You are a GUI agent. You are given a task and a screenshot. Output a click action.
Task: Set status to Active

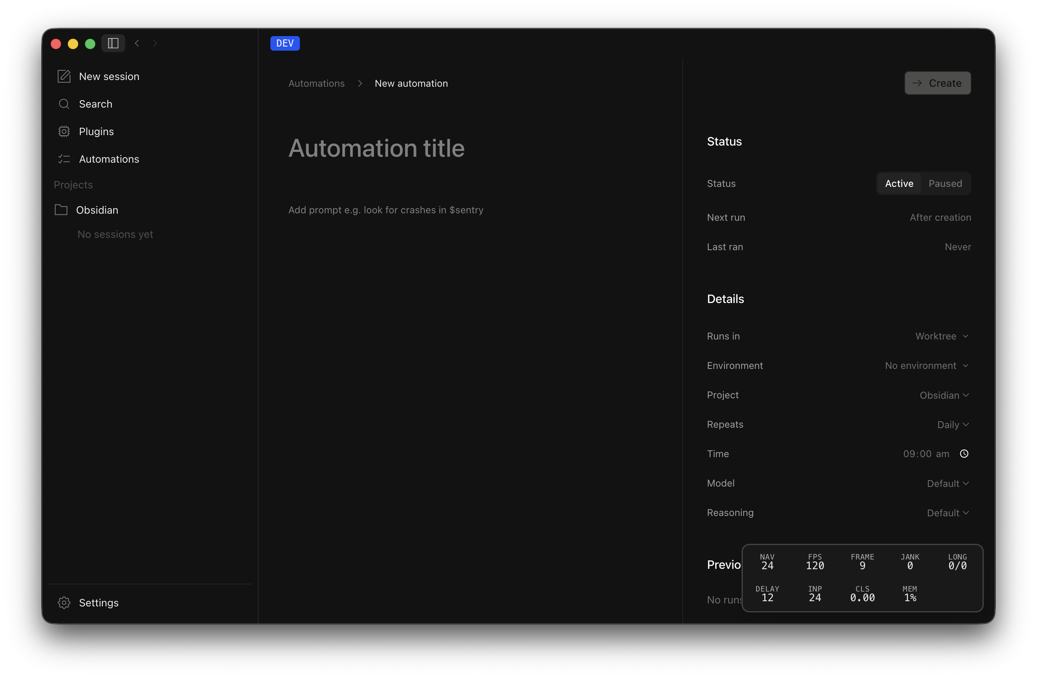(x=899, y=184)
